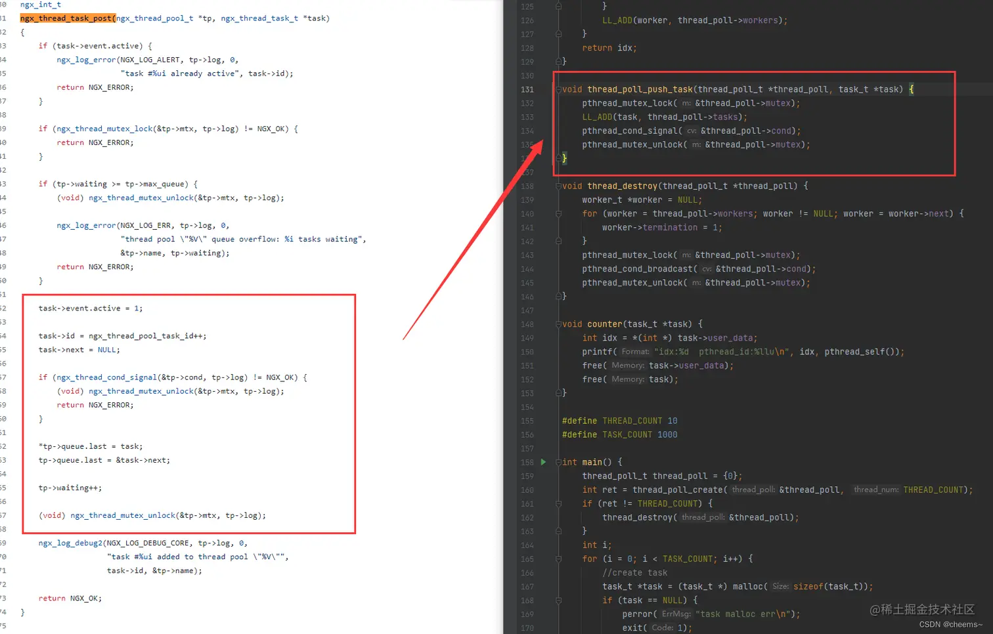Click line number 158 in the gutter
Image resolution: width=993 pixels, height=634 pixels.
coord(527,462)
